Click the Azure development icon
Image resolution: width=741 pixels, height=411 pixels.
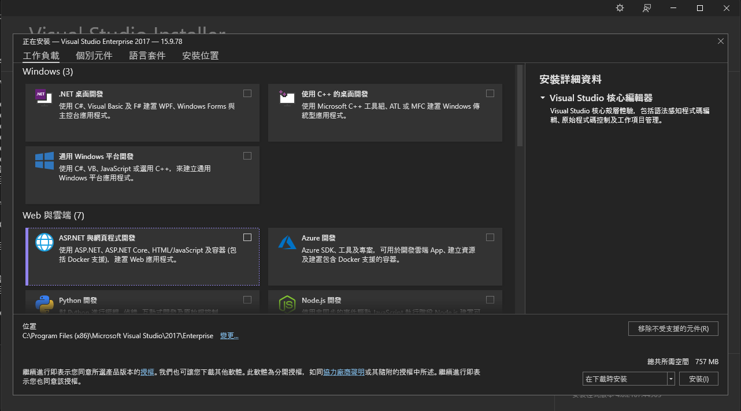coord(287,242)
